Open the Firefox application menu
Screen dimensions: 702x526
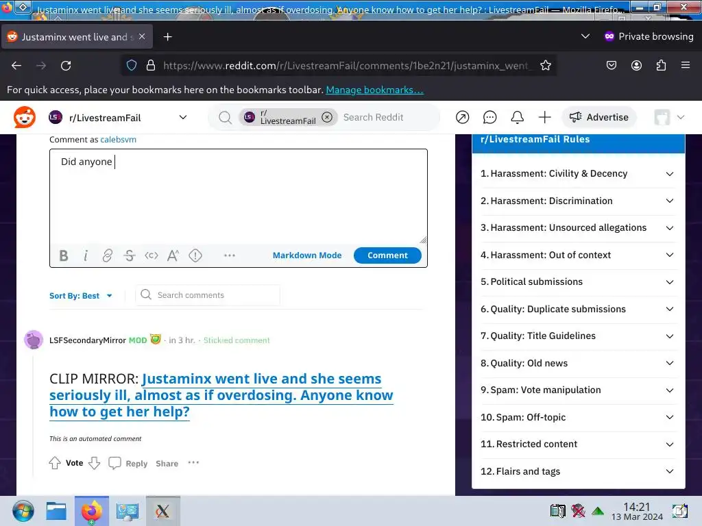686,65
